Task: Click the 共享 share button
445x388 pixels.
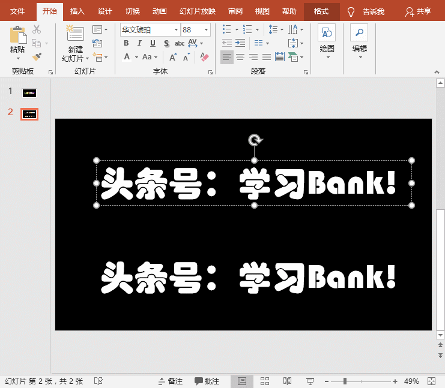Action: pos(419,11)
